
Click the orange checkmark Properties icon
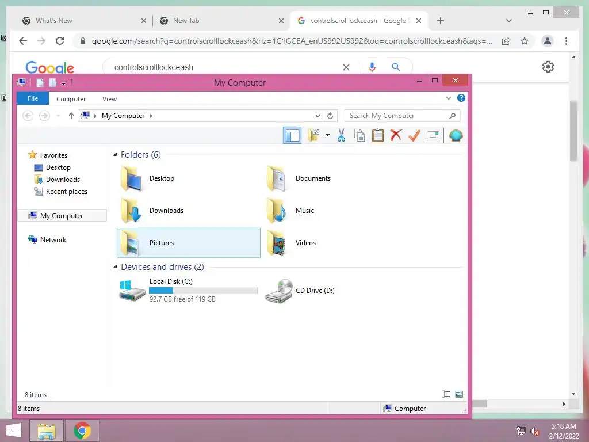click(414, 135)
